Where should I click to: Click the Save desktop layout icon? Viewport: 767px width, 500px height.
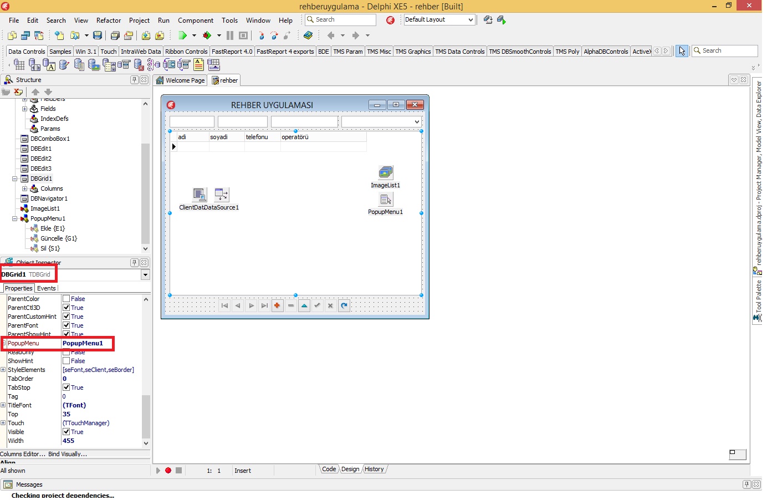(488, 20)
